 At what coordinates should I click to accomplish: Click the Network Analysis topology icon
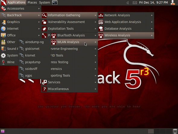tap(101, 15)
